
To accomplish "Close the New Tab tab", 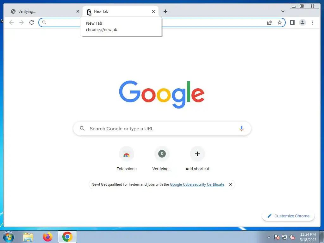I will 153,11.
